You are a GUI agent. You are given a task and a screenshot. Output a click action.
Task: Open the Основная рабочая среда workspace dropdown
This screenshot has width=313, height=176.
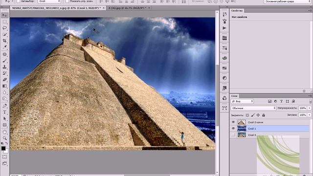pyautogui.click(x=288, y=1)
